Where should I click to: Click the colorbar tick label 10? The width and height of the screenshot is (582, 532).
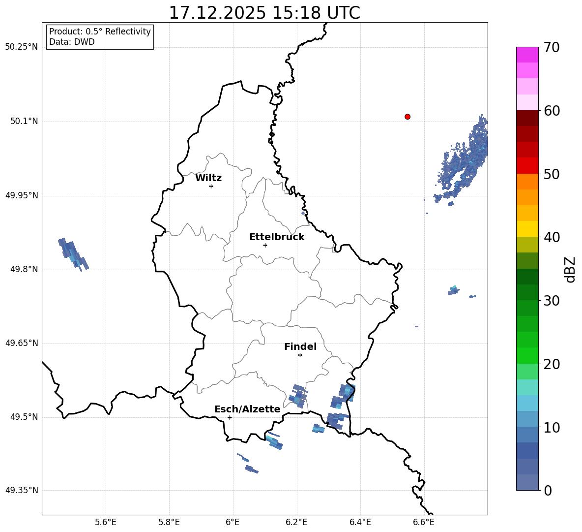(552, 427)
